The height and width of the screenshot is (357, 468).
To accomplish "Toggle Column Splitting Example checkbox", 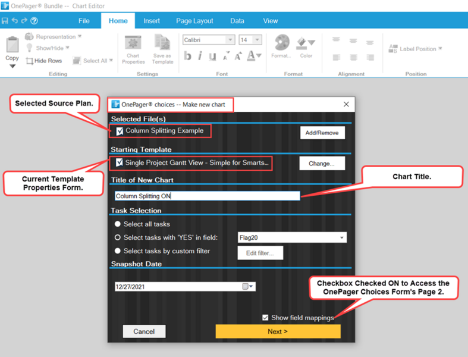I will (120, 131).
